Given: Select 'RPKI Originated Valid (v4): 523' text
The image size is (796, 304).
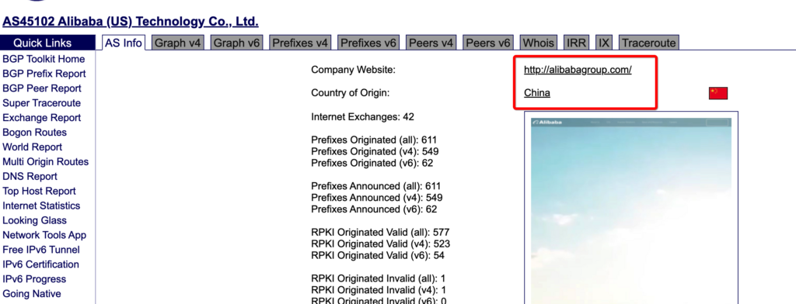Looking at the screenshot, I should [x=381, y=244].
